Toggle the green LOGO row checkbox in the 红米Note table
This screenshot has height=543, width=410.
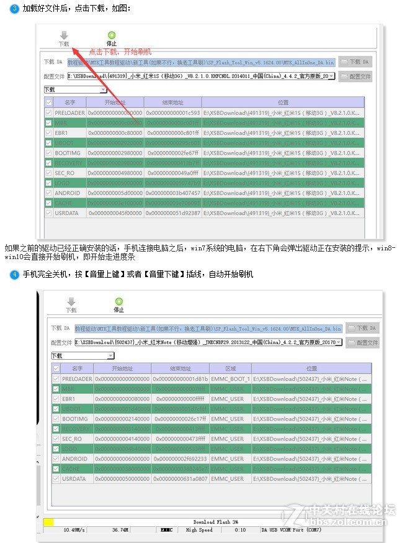tap(56, 449)
